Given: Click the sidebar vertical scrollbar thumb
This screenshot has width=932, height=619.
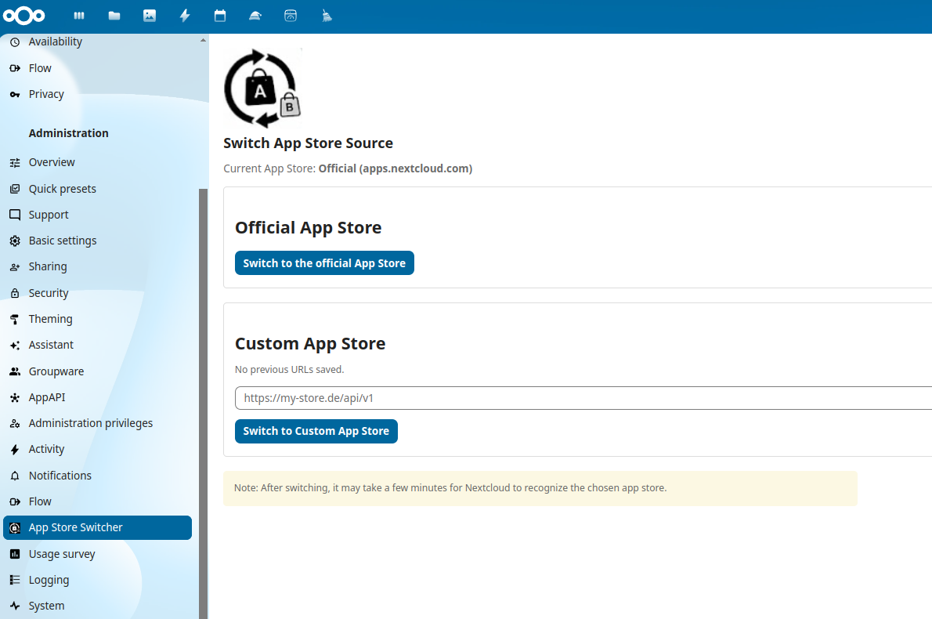Looking at the screenshot, I should tap(204, 404).
